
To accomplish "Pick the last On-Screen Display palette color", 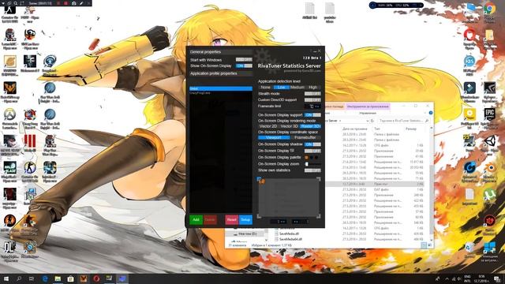I will [316, 158].
